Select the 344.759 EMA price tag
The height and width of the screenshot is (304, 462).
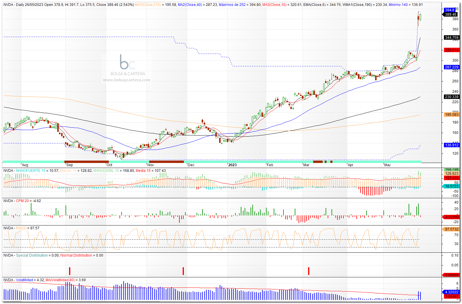tap(452, 38)
